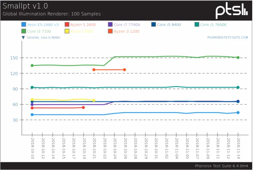Click the yellow Atom series ending data point
This screenshot has width=253, height=170.
(x=94, y=100)
